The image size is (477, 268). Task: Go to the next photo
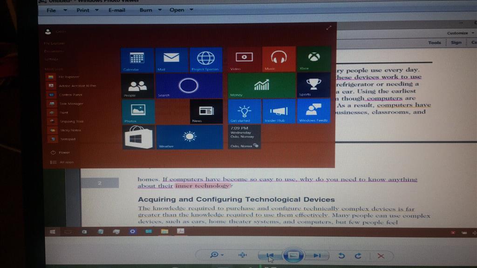tap(317, 255)
